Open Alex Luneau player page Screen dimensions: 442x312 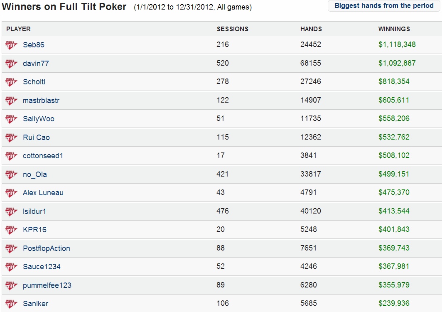[x=43, y=193]
